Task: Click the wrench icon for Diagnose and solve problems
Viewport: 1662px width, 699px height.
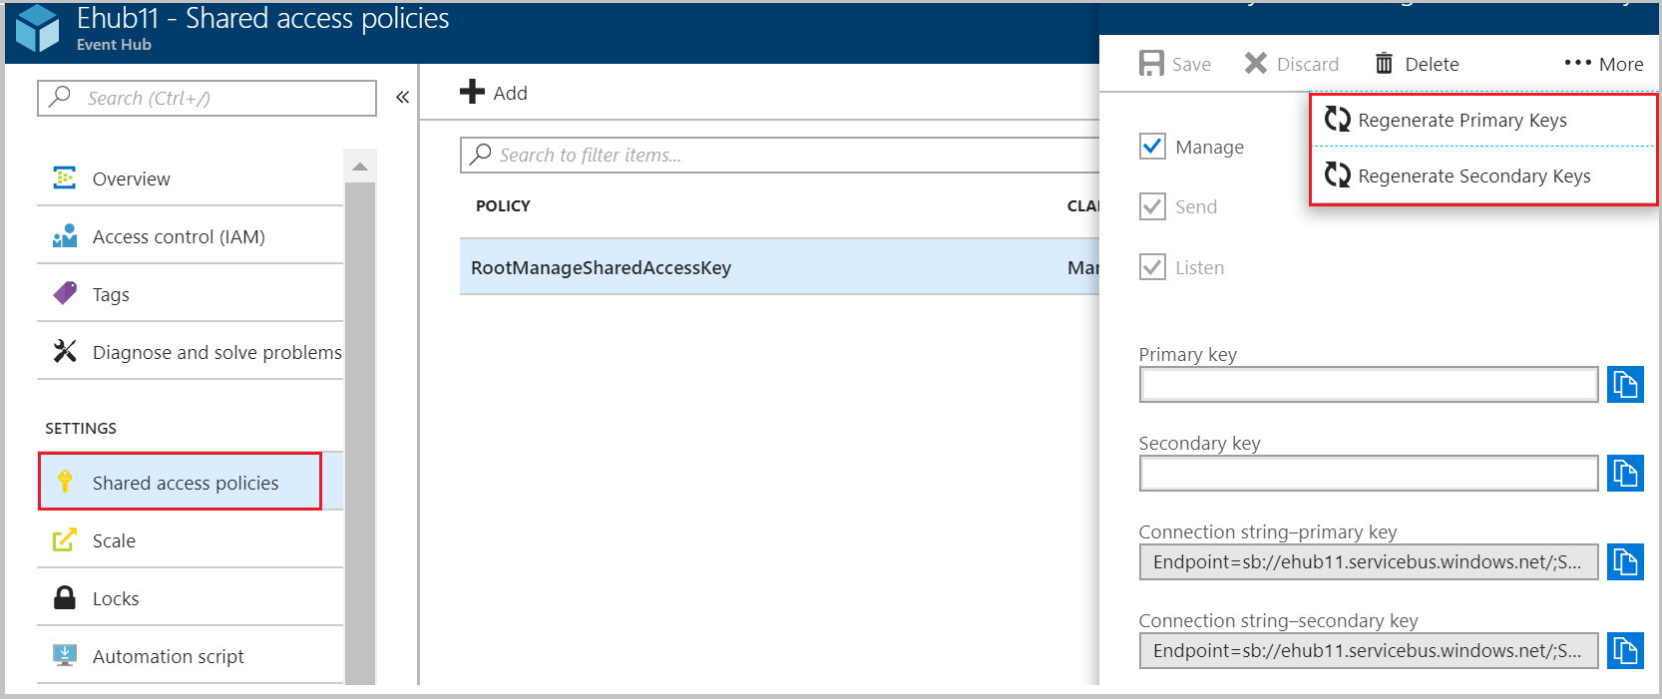Action: point(65,351)
